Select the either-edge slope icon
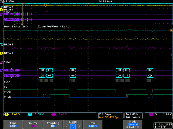The image size is (173, 129). point(79,126)
